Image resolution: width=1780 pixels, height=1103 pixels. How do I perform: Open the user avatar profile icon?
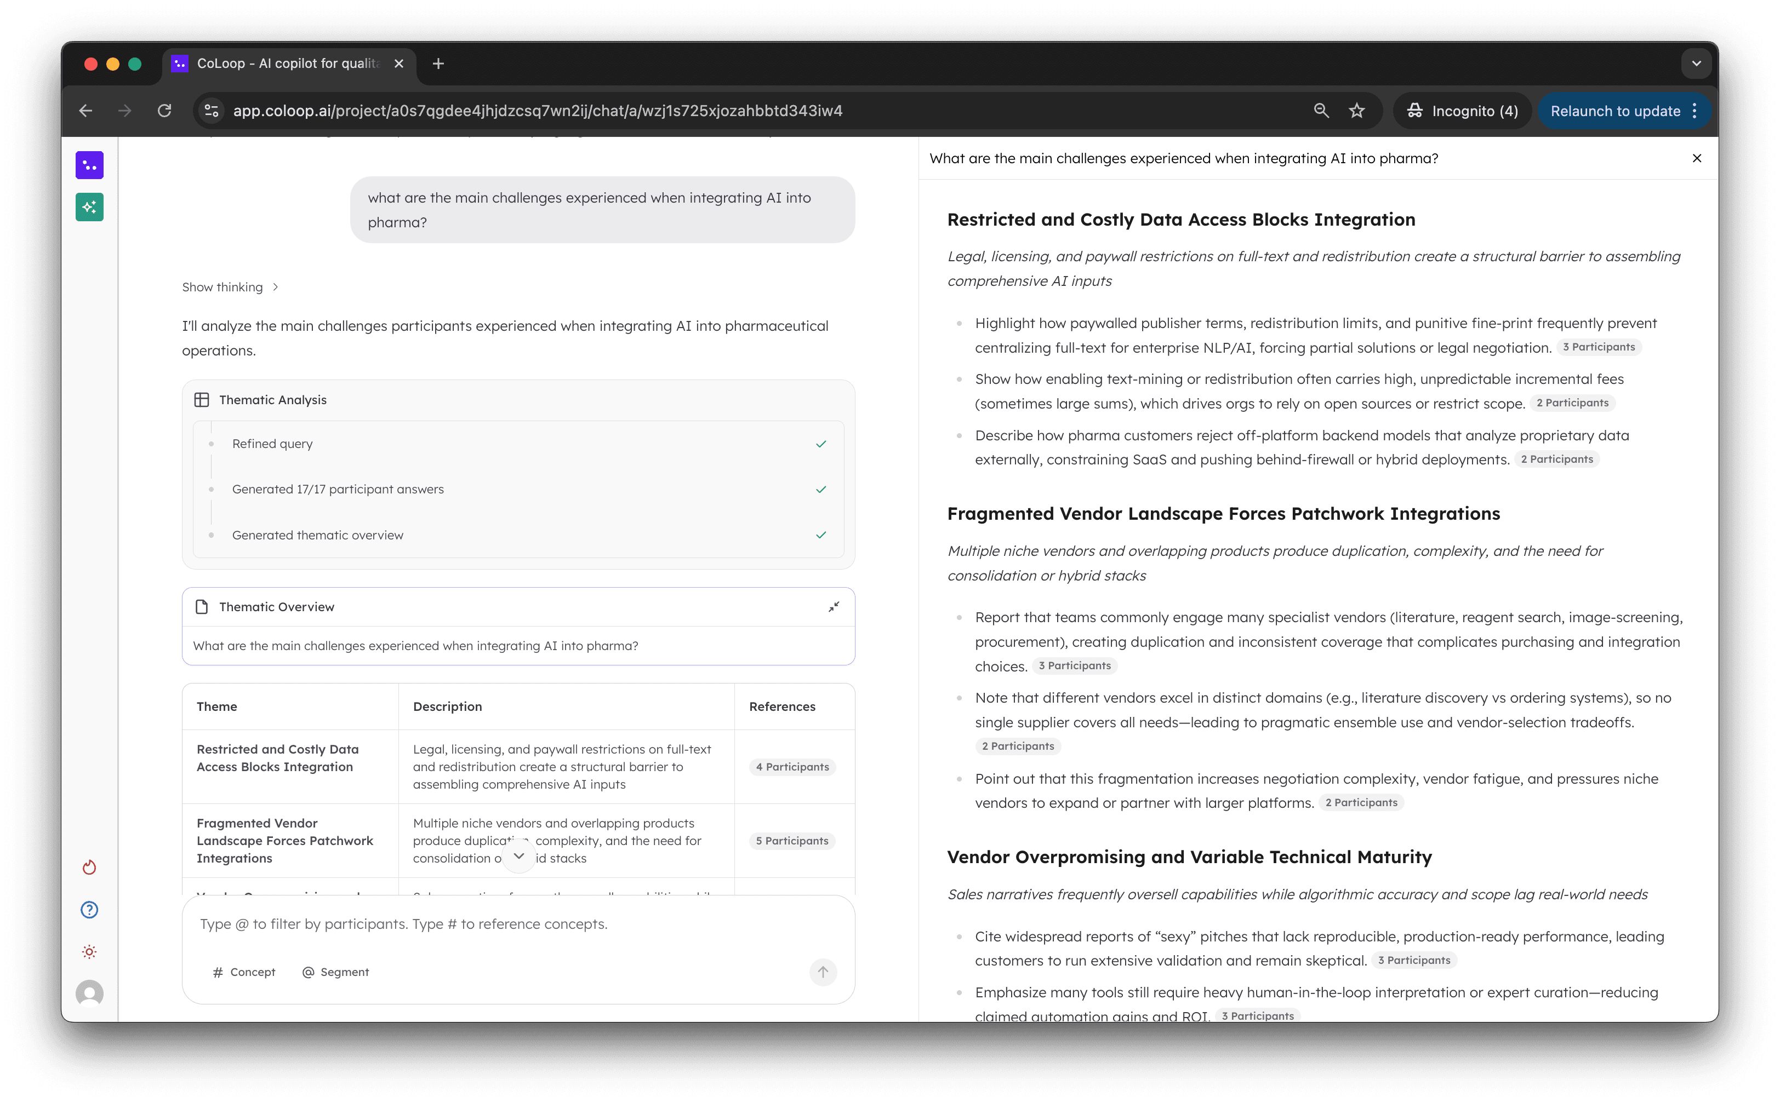89,993
